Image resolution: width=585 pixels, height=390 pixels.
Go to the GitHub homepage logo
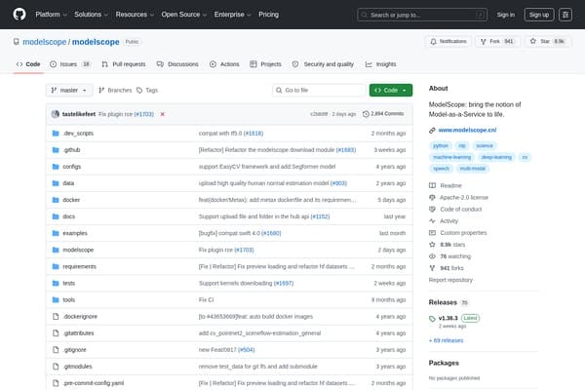coord(19,15)
